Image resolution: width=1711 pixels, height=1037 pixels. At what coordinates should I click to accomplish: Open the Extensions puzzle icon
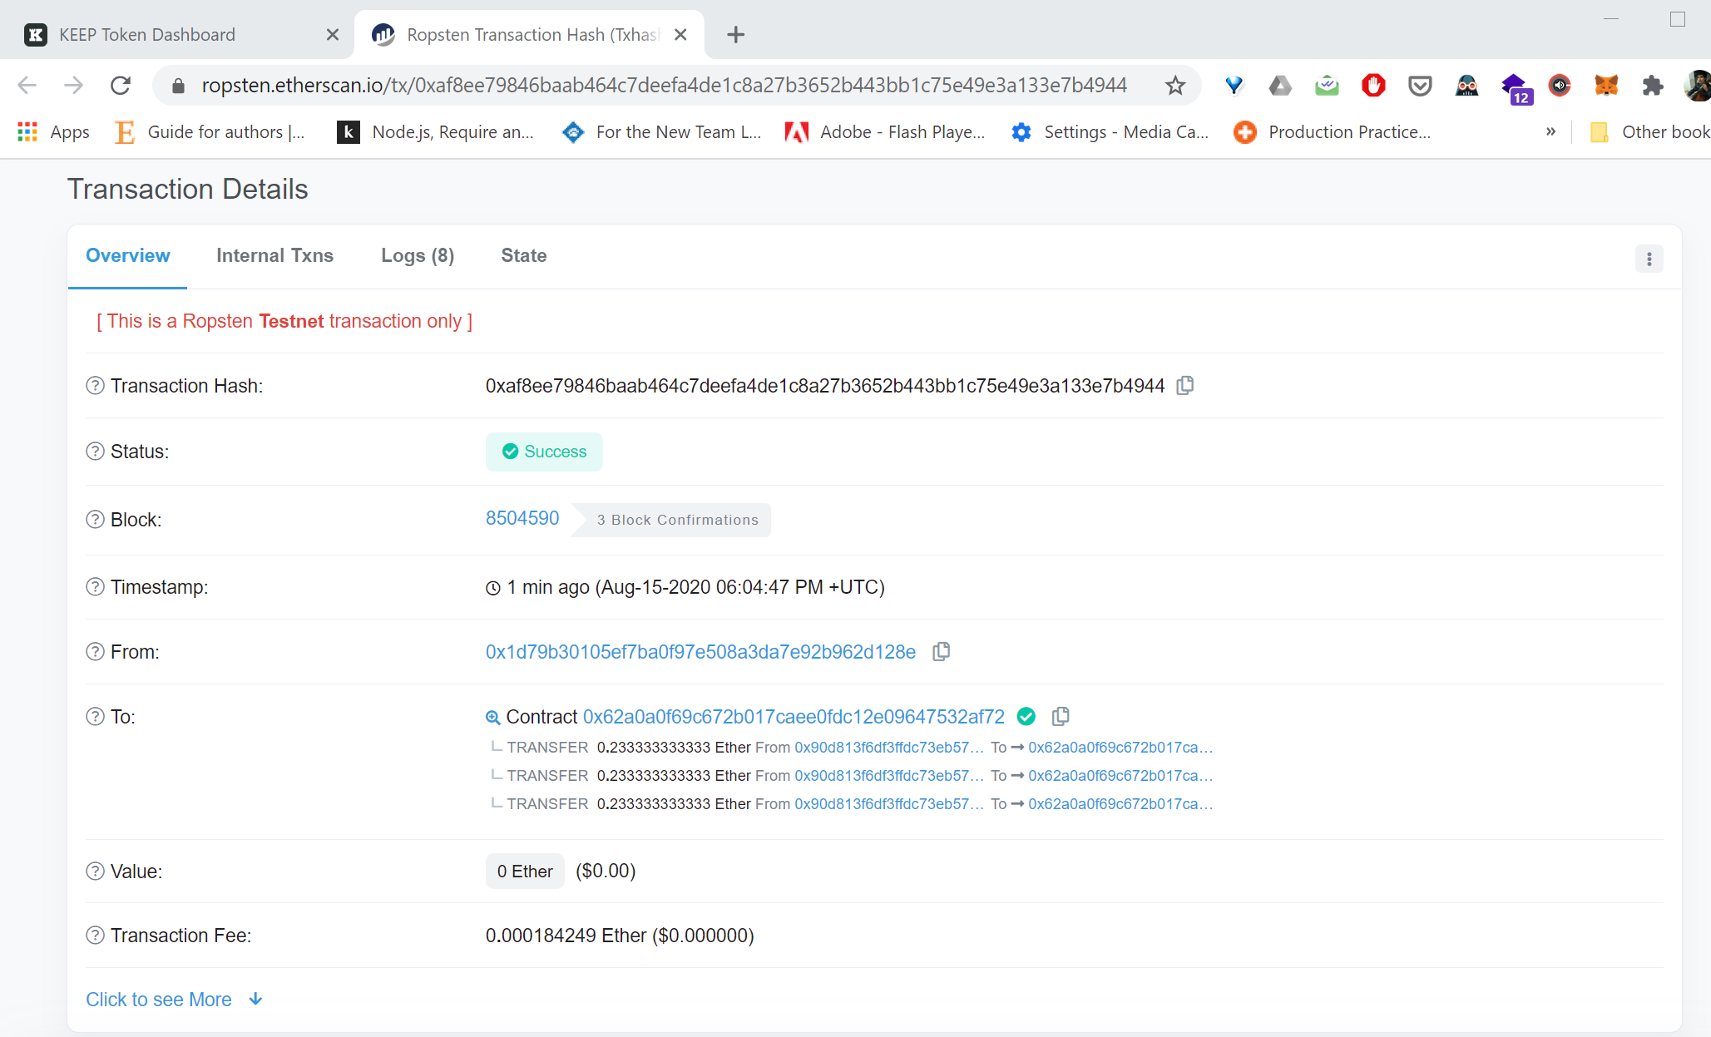1652,85
